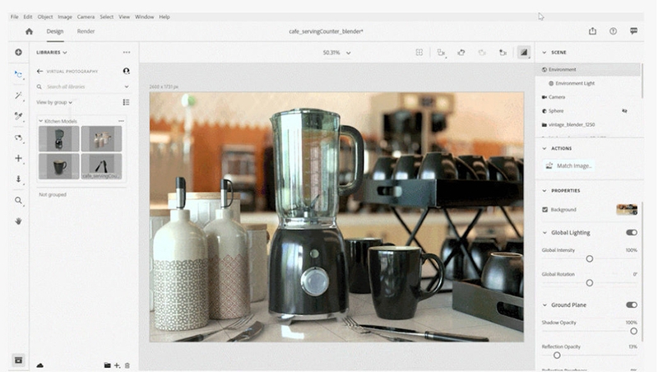Open the zoom percentage dropdown
Viewport: 658px width, 372px height.
(x=336, y=53)
